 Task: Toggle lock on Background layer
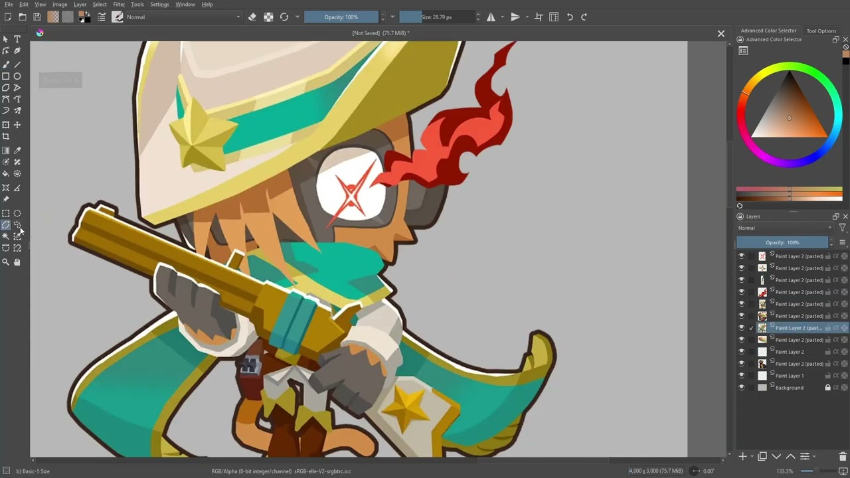pyautogui.click(x=827, y=388)
